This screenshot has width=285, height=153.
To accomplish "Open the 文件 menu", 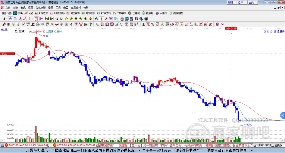I will click(8, 7).
